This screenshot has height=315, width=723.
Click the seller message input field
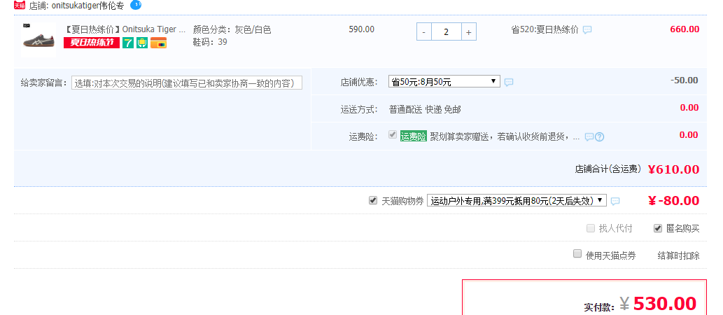coord(187,83)
